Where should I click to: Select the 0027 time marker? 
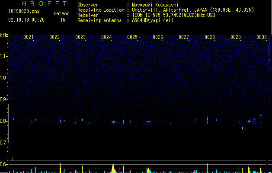pos(184,37)
